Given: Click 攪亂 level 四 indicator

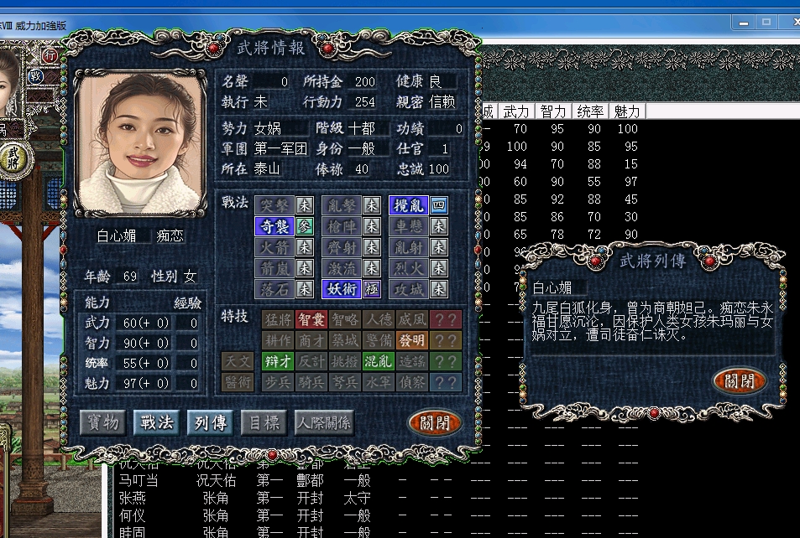Looking at the screenshot, I should click(x=439, y=206).
